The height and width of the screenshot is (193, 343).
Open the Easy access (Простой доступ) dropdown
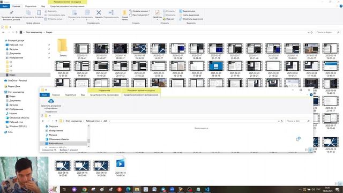coord(139,15)
